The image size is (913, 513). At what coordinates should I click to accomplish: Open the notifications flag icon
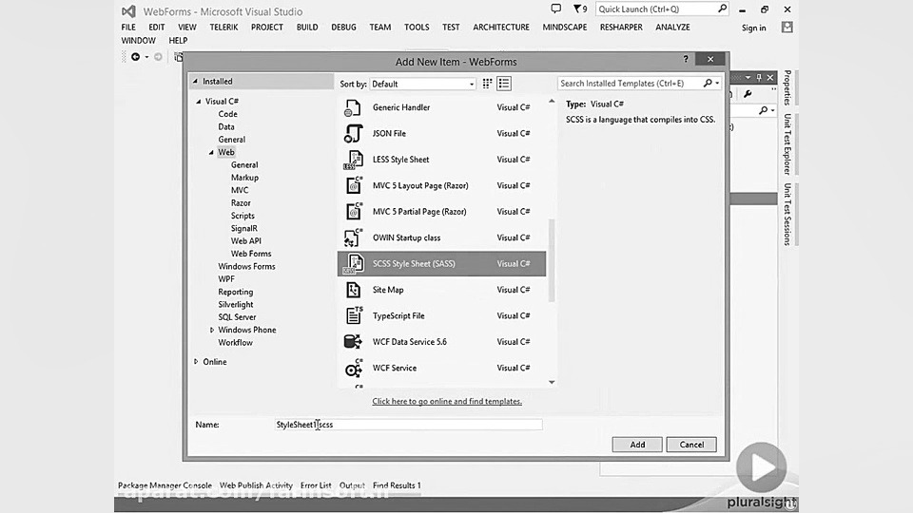(x=579, y=9)
